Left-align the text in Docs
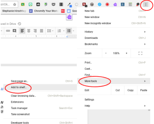This screenshot has height=124, width=154. 22,31
